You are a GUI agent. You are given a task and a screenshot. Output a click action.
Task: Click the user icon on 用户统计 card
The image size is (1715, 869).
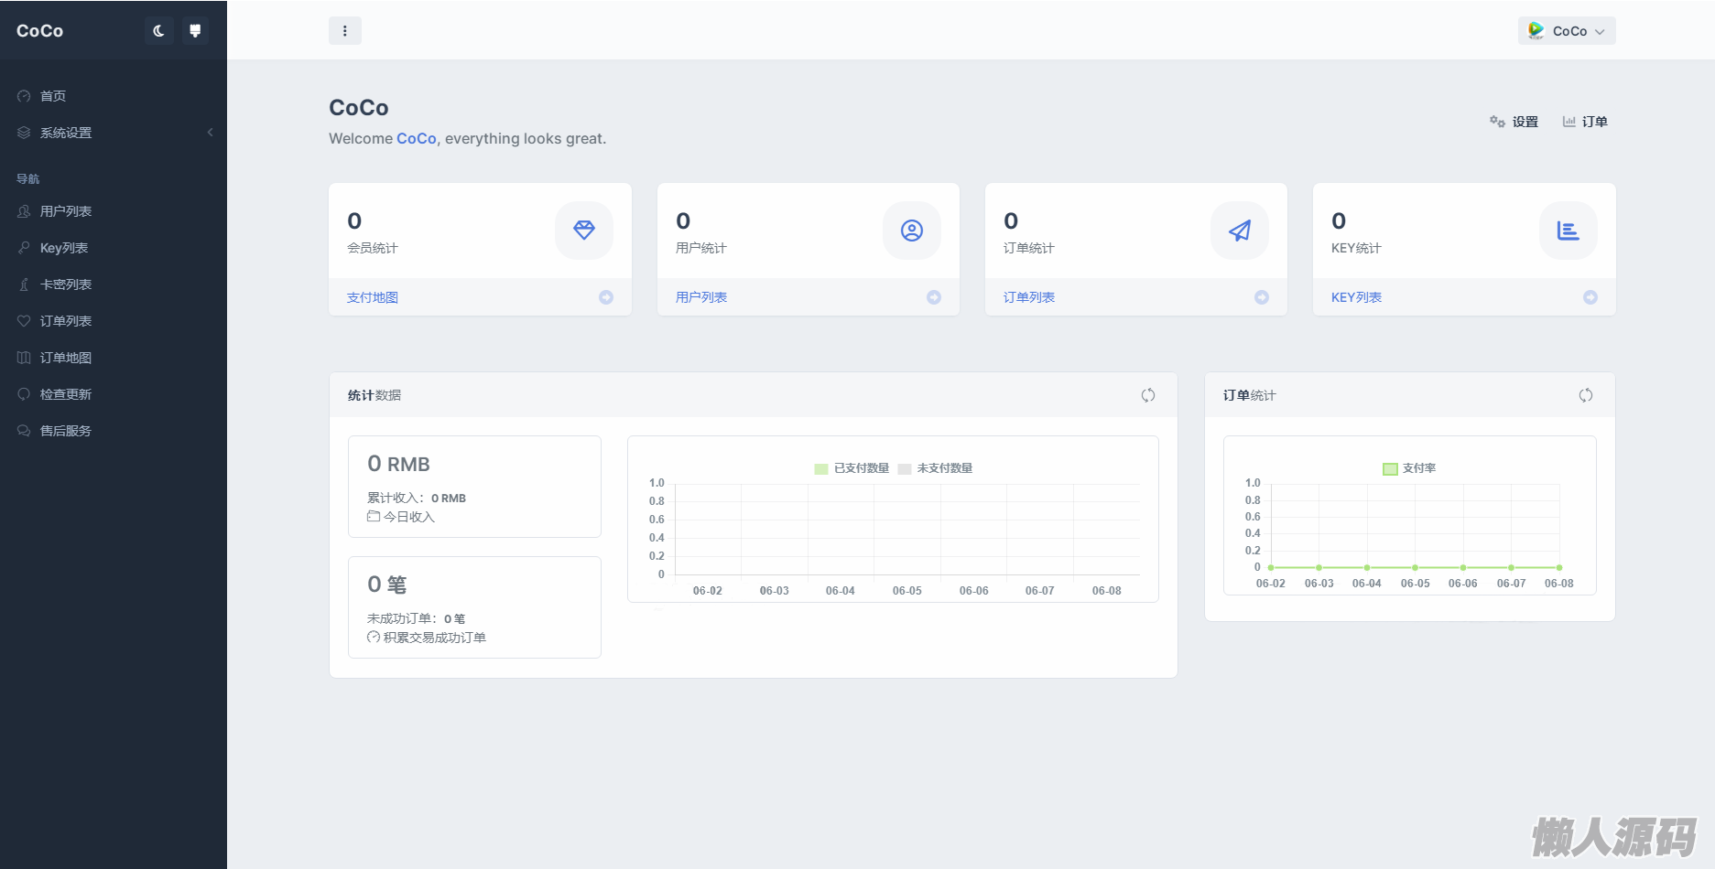[912, 231]
